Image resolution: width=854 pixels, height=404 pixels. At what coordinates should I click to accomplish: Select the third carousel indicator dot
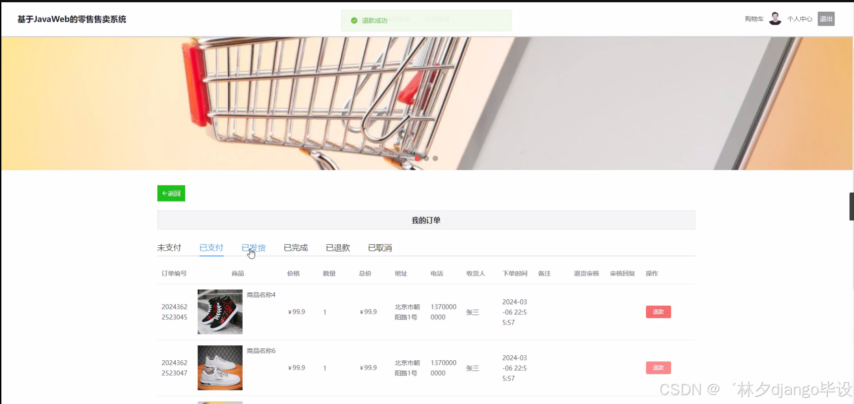(x=435, y=158)
